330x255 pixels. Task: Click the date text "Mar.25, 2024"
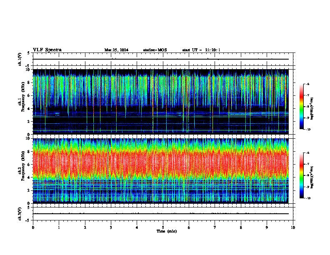pyautogui.click(x=116, y=50)
